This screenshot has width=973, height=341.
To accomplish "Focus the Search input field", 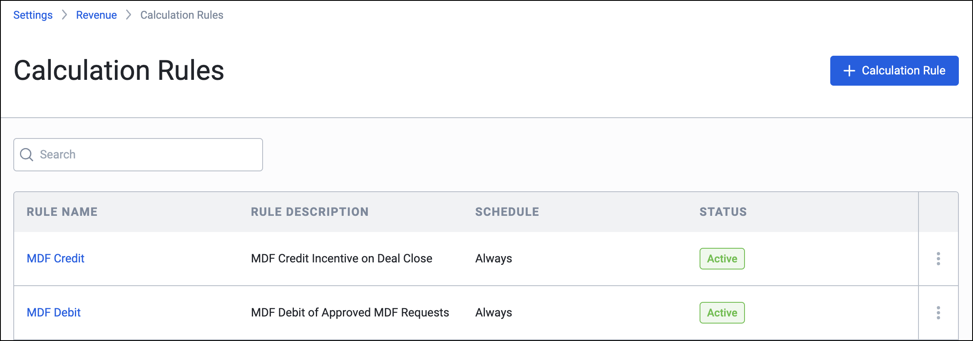I will point(138,155).
